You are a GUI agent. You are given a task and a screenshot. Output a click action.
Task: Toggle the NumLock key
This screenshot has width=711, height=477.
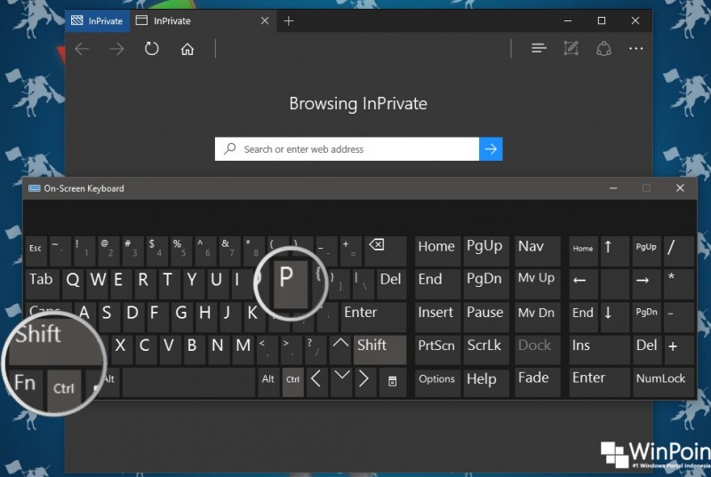click(663, 383)
